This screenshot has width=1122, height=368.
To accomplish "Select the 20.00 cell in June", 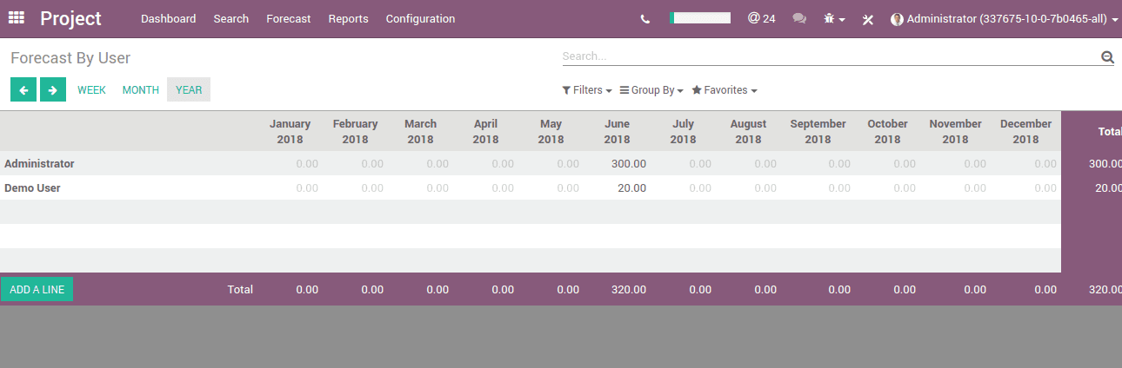I will coord(631,187).
